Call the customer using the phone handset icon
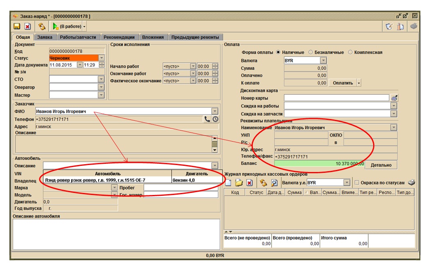This screenshot has width=429, height=273. tap(207, 119)
